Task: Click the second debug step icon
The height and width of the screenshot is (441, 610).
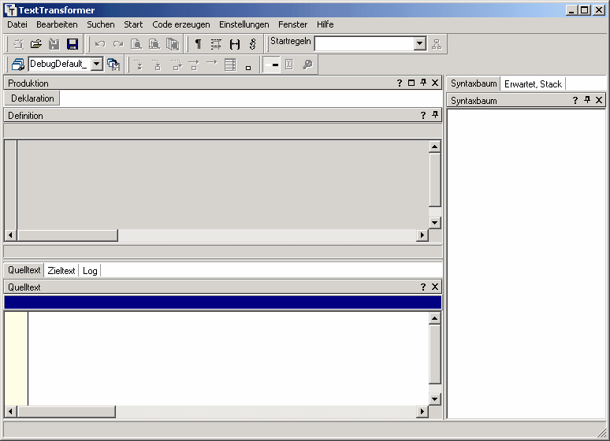Action: 157,65
